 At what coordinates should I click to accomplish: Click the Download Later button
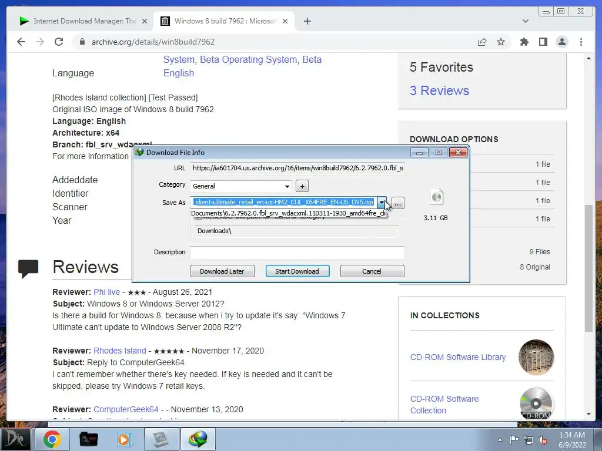click(x=222, y=271)
